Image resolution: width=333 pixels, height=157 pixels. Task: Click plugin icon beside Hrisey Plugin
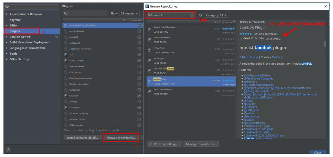[x=149, y=50]
